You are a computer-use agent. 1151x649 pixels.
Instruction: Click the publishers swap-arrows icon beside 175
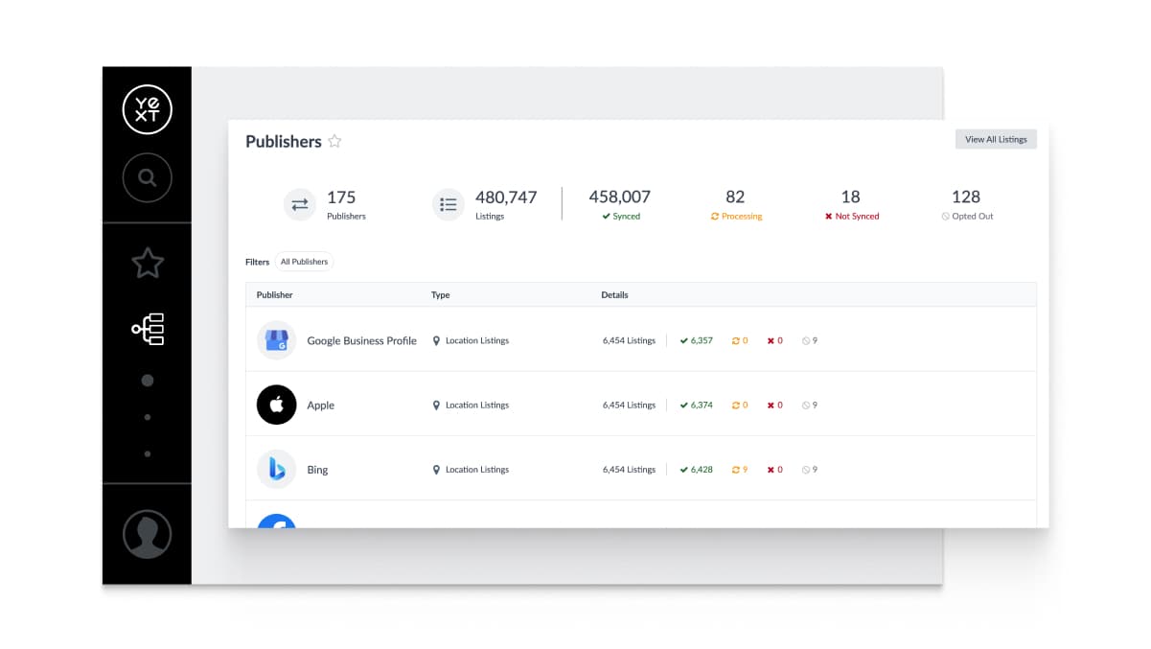coord(300,204)
